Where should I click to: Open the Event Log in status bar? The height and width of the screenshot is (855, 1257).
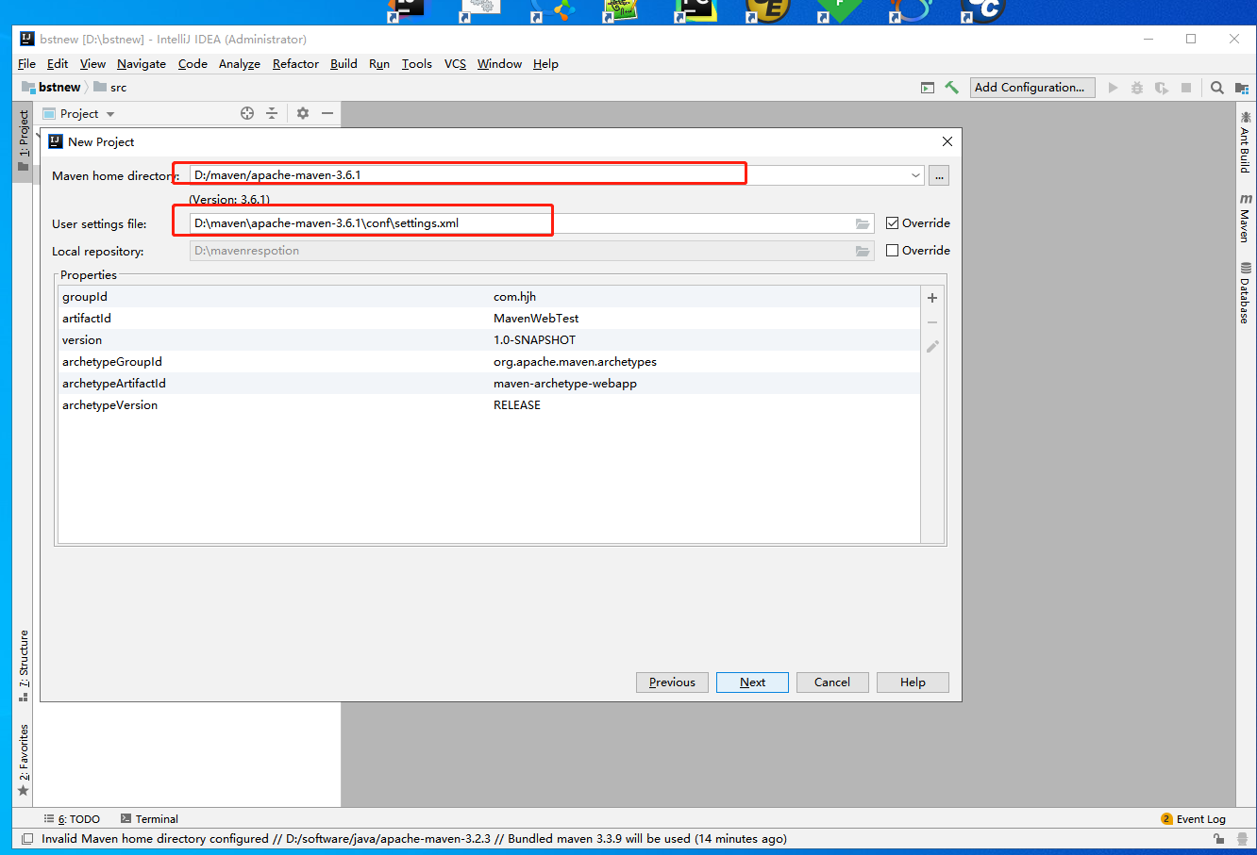click(1193, 819)
